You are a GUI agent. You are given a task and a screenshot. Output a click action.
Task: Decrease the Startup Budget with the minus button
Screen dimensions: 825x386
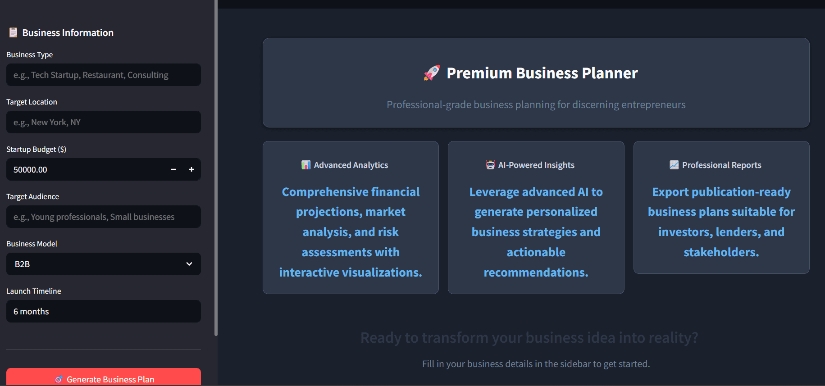click(x=173, y=169)
